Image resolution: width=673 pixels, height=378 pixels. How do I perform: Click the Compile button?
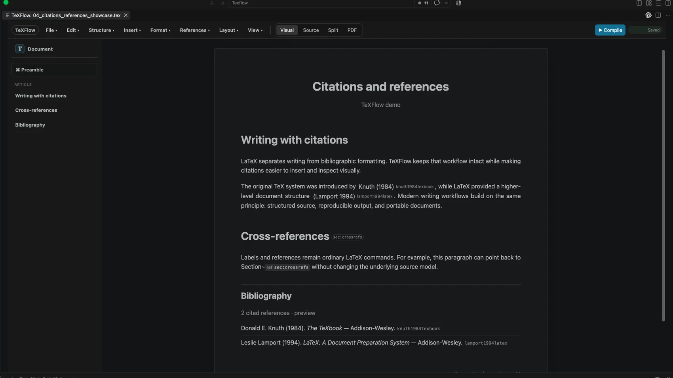coord(610,30)
